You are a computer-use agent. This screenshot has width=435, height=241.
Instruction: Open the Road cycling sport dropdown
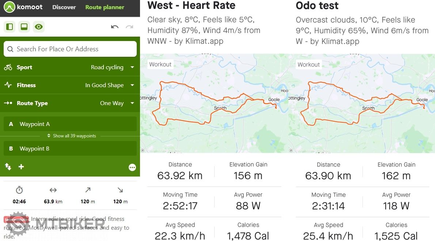coord(112,67)
